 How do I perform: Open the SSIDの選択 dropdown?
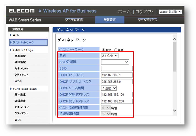click(x=115, y=62)
